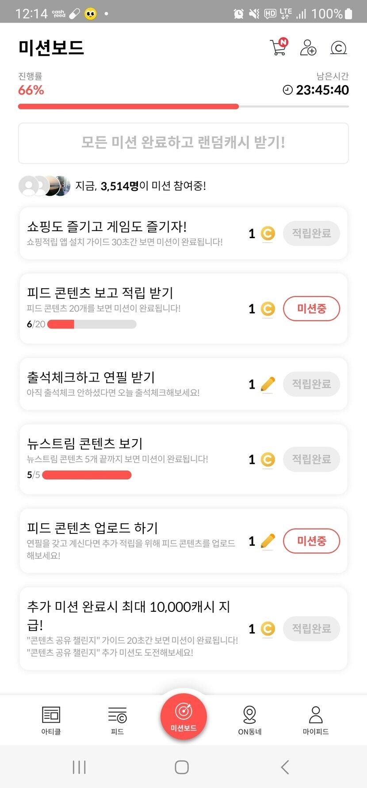
Task: Select the 미션보드 center tab
Action: tap(183, 716)
